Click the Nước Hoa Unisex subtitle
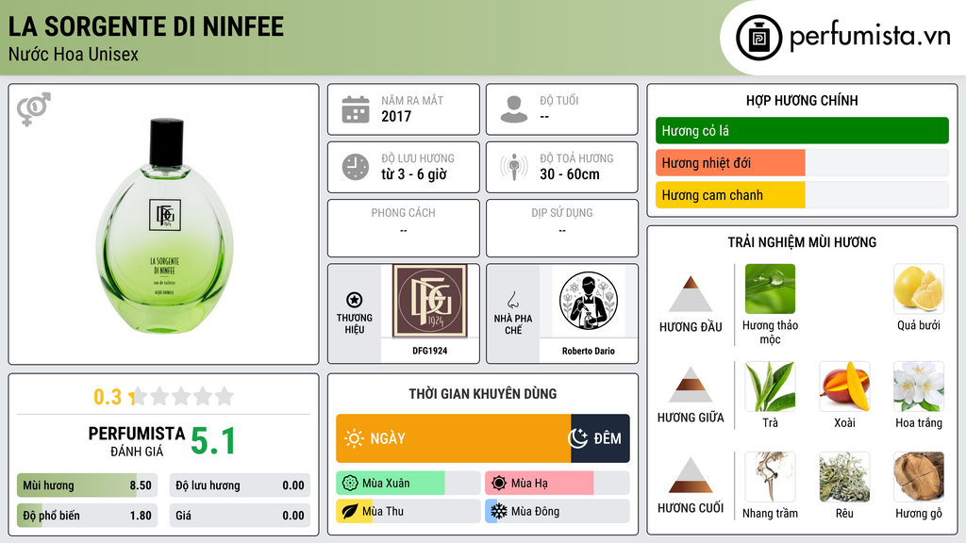Screen dimensions: 966x543 (x=74, y=54)
